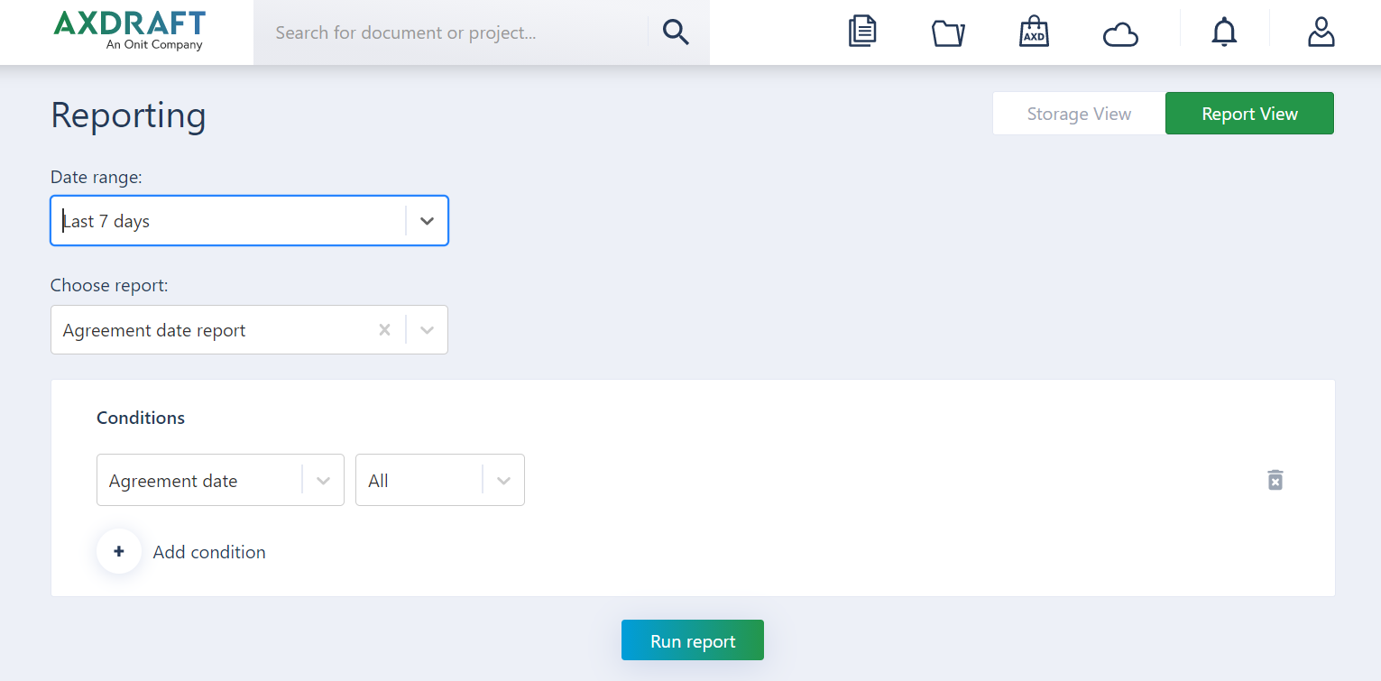Image resolution: width=1381 pixels, height=681 pixels.
Task: Open the AXD shopping bag icon
Action: tap(1034, 32)
